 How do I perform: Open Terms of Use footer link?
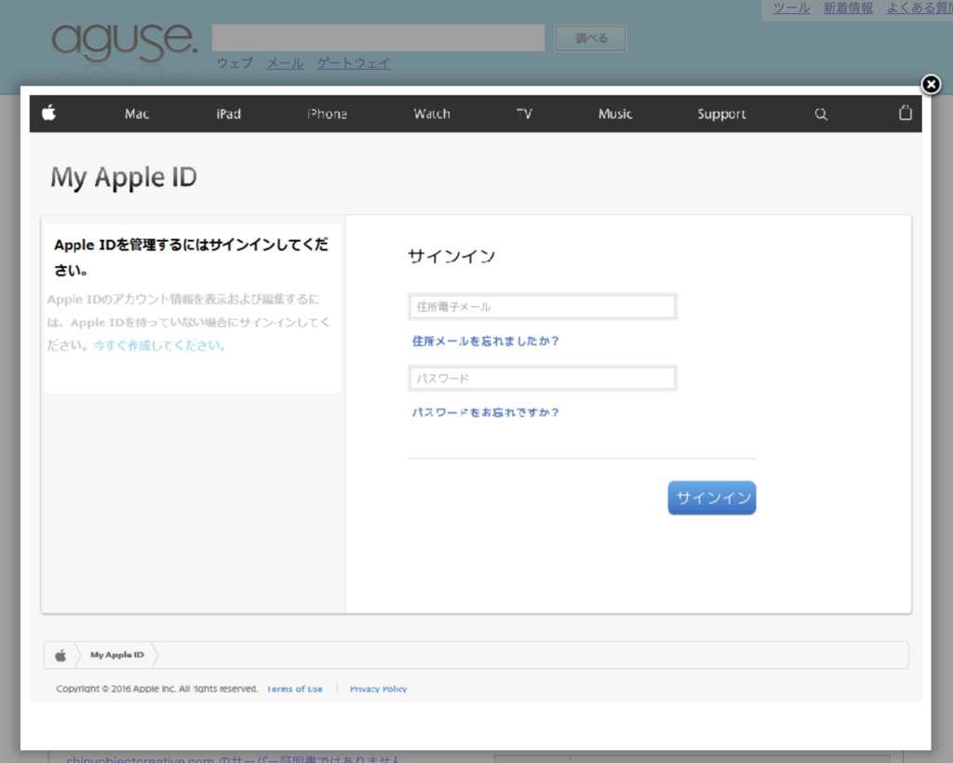click(295, 689)
